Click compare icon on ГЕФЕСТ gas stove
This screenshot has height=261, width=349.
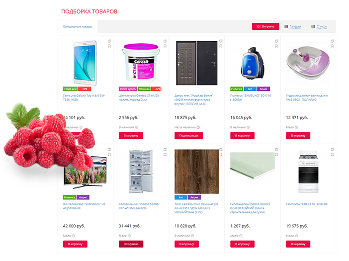pos(332,149)
